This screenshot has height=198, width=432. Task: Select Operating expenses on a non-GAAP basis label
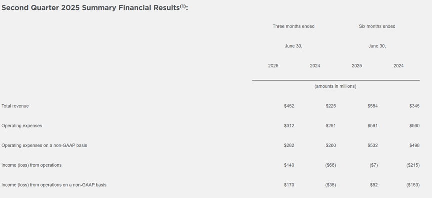pos(44,145)
